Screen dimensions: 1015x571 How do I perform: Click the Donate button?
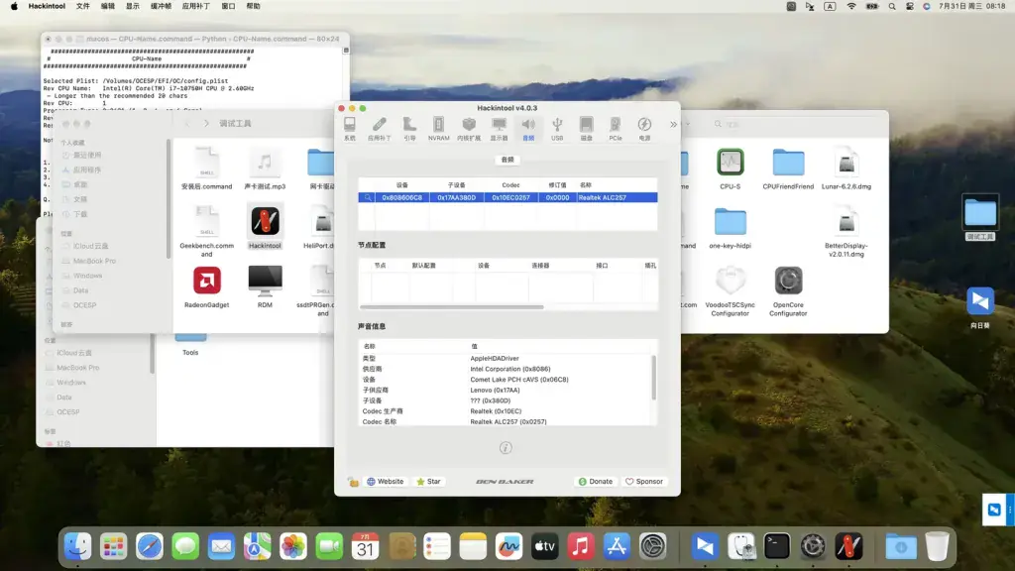tap(595, 482)
